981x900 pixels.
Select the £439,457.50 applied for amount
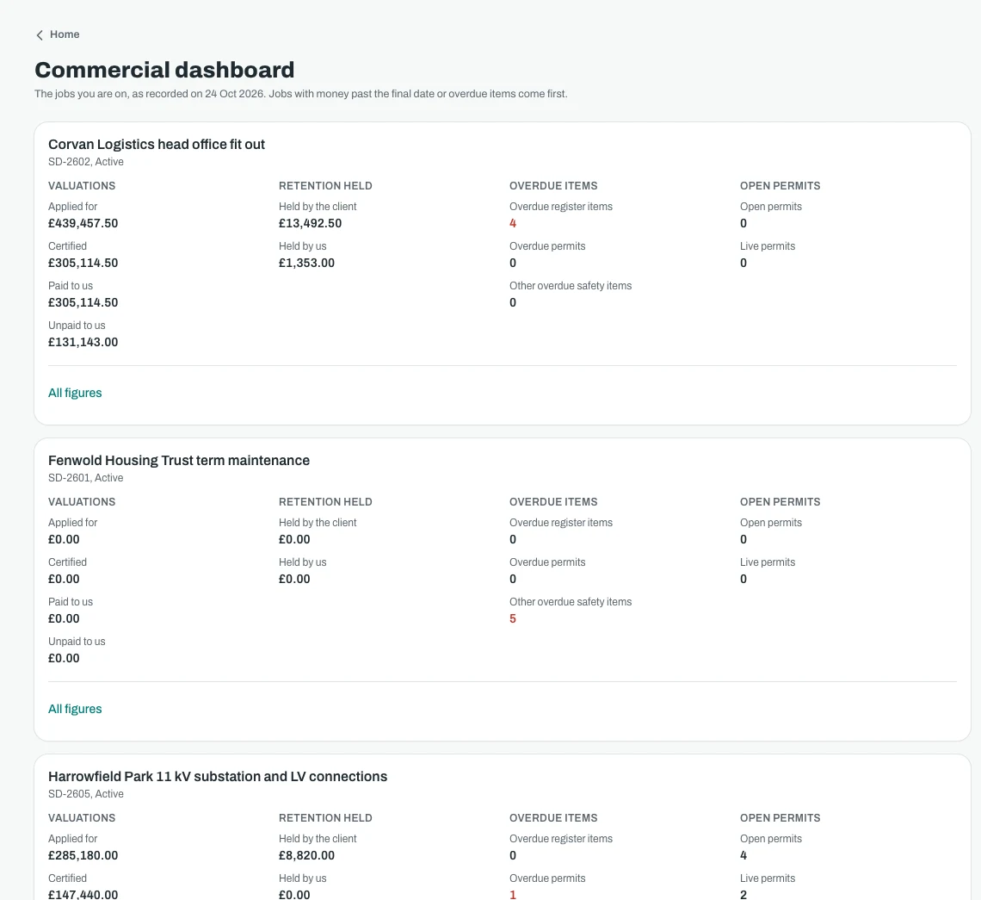pyautogui.click(x=83, y=224)
